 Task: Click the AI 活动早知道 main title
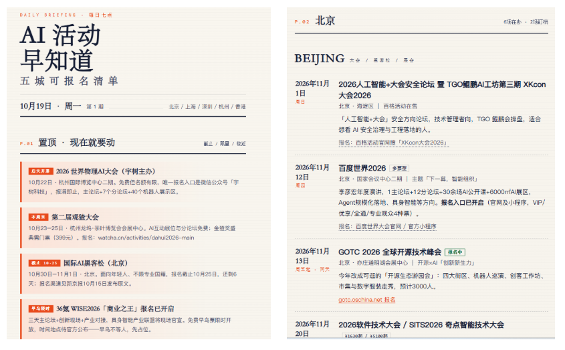[x=60, y=48]
